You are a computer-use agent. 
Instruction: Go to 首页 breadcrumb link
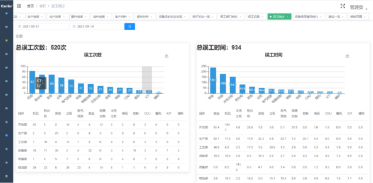click(30, 6)
